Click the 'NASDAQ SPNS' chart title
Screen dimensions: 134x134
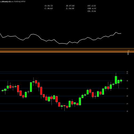point(20,2)
